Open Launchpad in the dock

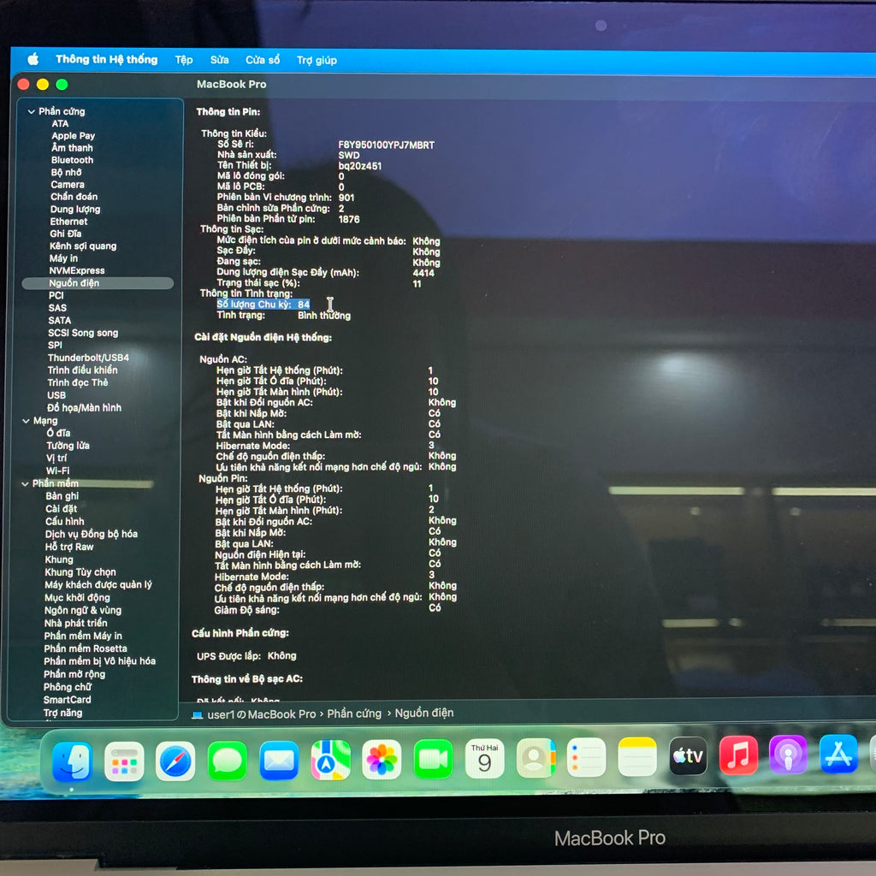(124, 761)
